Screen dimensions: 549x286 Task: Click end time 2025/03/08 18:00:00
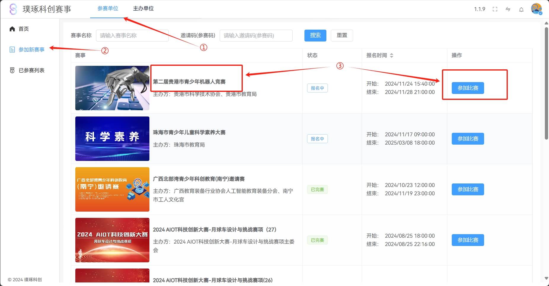[410, 143]
